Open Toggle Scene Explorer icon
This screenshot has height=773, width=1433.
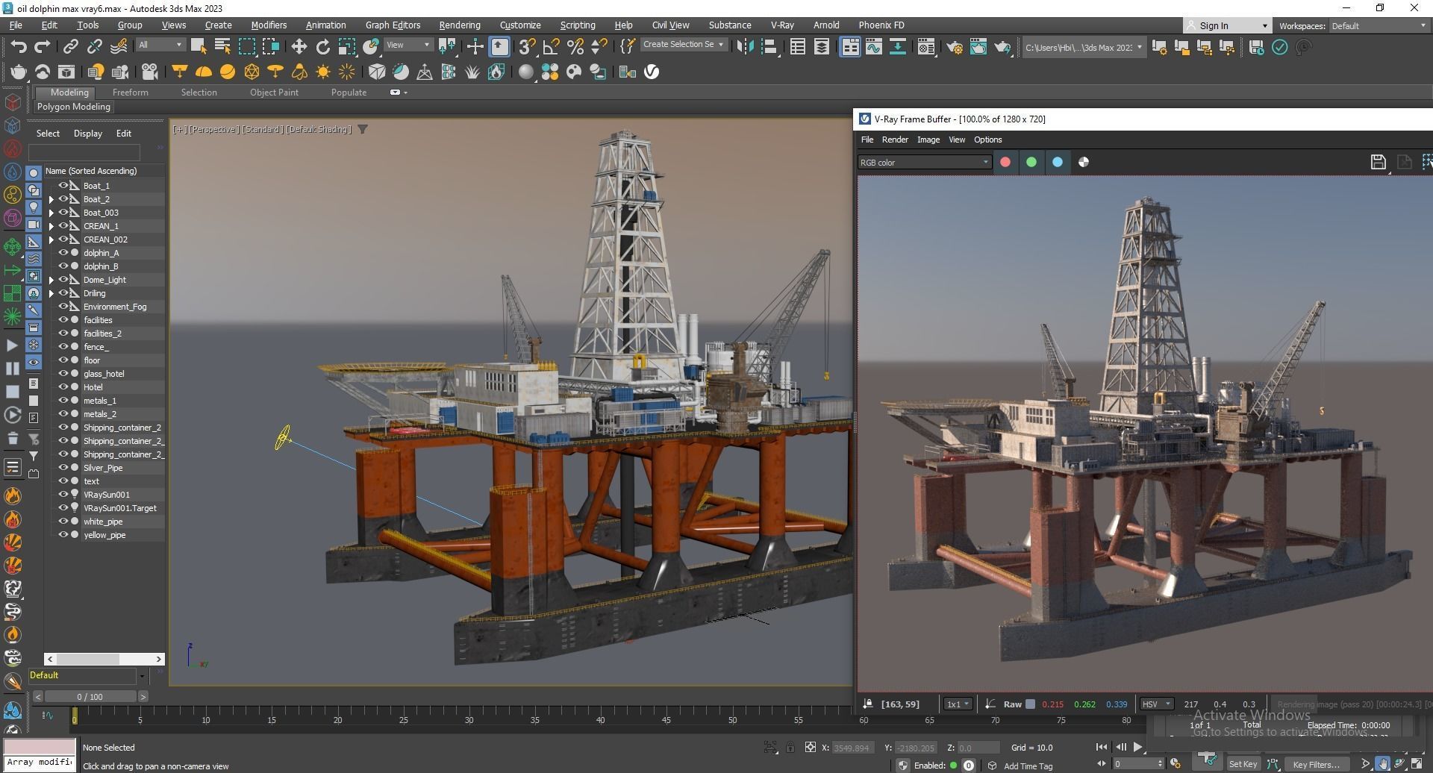[797, 47]
